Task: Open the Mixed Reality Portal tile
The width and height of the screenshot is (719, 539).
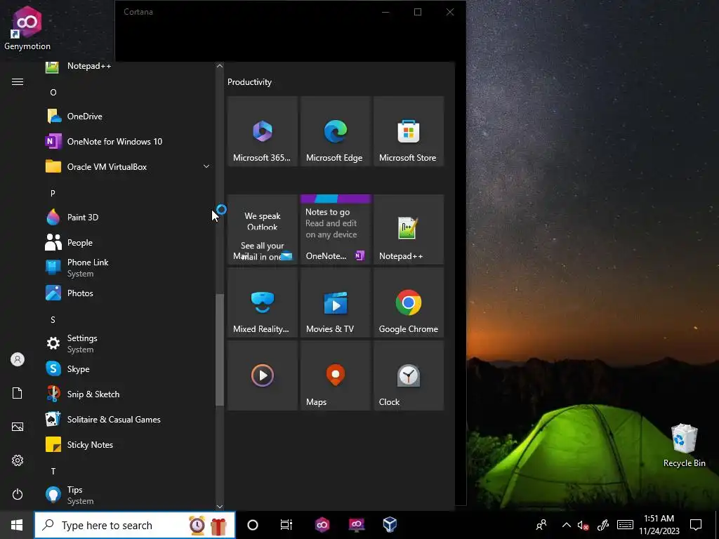Action: coord(263,302)
